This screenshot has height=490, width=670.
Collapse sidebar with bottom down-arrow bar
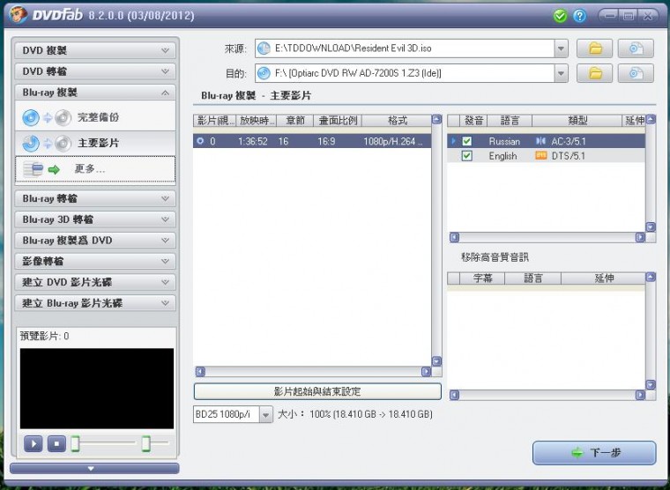pos(94,468)
